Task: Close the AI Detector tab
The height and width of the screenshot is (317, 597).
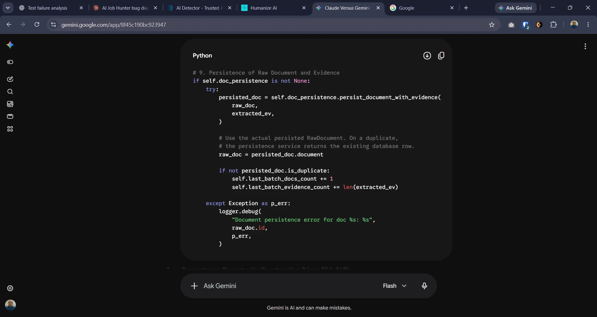Action: [x=230, y=8]
